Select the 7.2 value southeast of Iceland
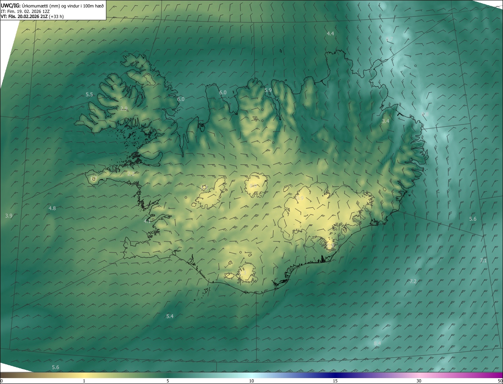Viewport: 503px width, 384px height. point(413,282)
